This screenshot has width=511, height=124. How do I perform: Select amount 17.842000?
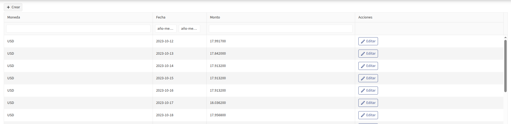218,54
